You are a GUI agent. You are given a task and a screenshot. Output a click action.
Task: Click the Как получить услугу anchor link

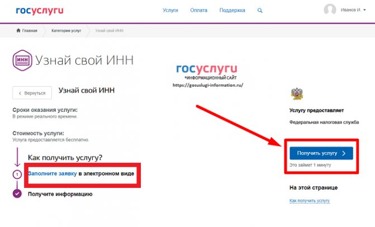click(310, 201)
